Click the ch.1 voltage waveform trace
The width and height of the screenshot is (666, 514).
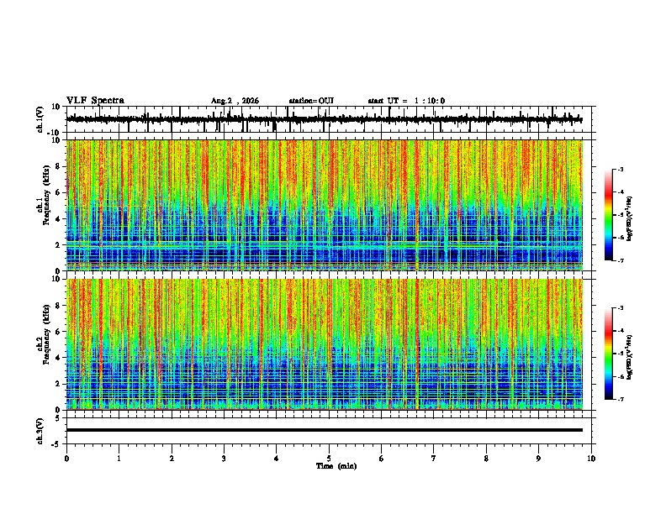click(324, 119)
